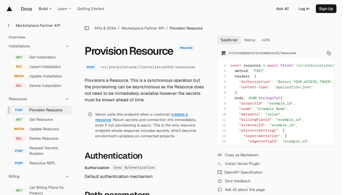Open Delete Resource sidebar item
The image size is (347, 195).
pyautogui.click(x=39, y=139)
